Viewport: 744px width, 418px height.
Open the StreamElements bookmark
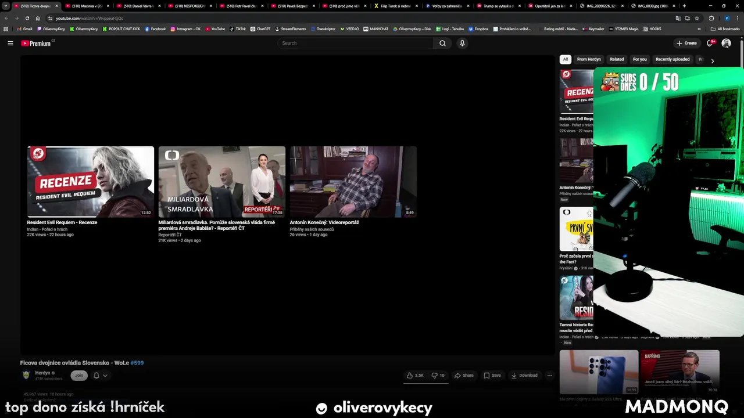click(291, 28)
